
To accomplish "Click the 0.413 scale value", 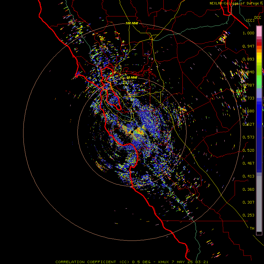I will (x=248, y=176).
